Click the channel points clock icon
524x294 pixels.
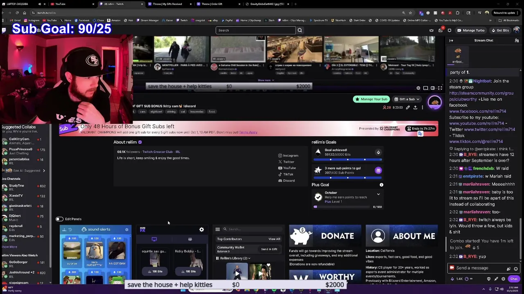tap(466, 279)
